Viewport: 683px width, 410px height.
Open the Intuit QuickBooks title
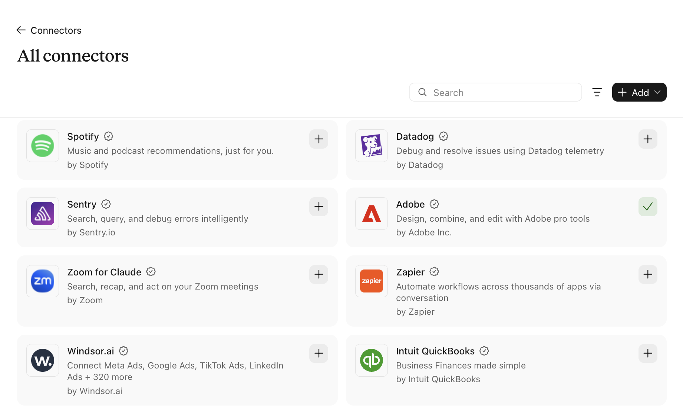coord(435,351)
